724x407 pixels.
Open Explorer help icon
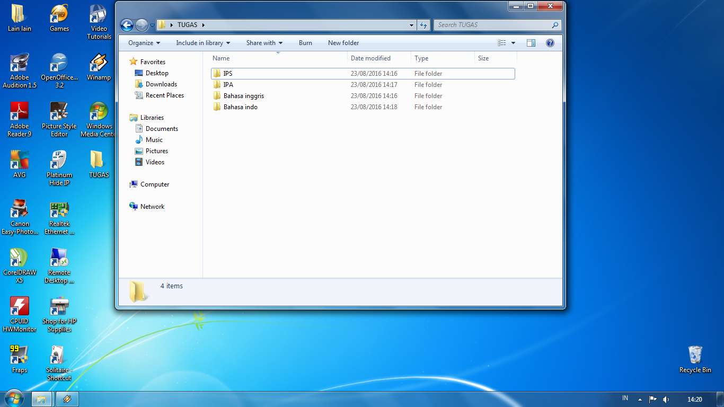[x=550, y=43]
